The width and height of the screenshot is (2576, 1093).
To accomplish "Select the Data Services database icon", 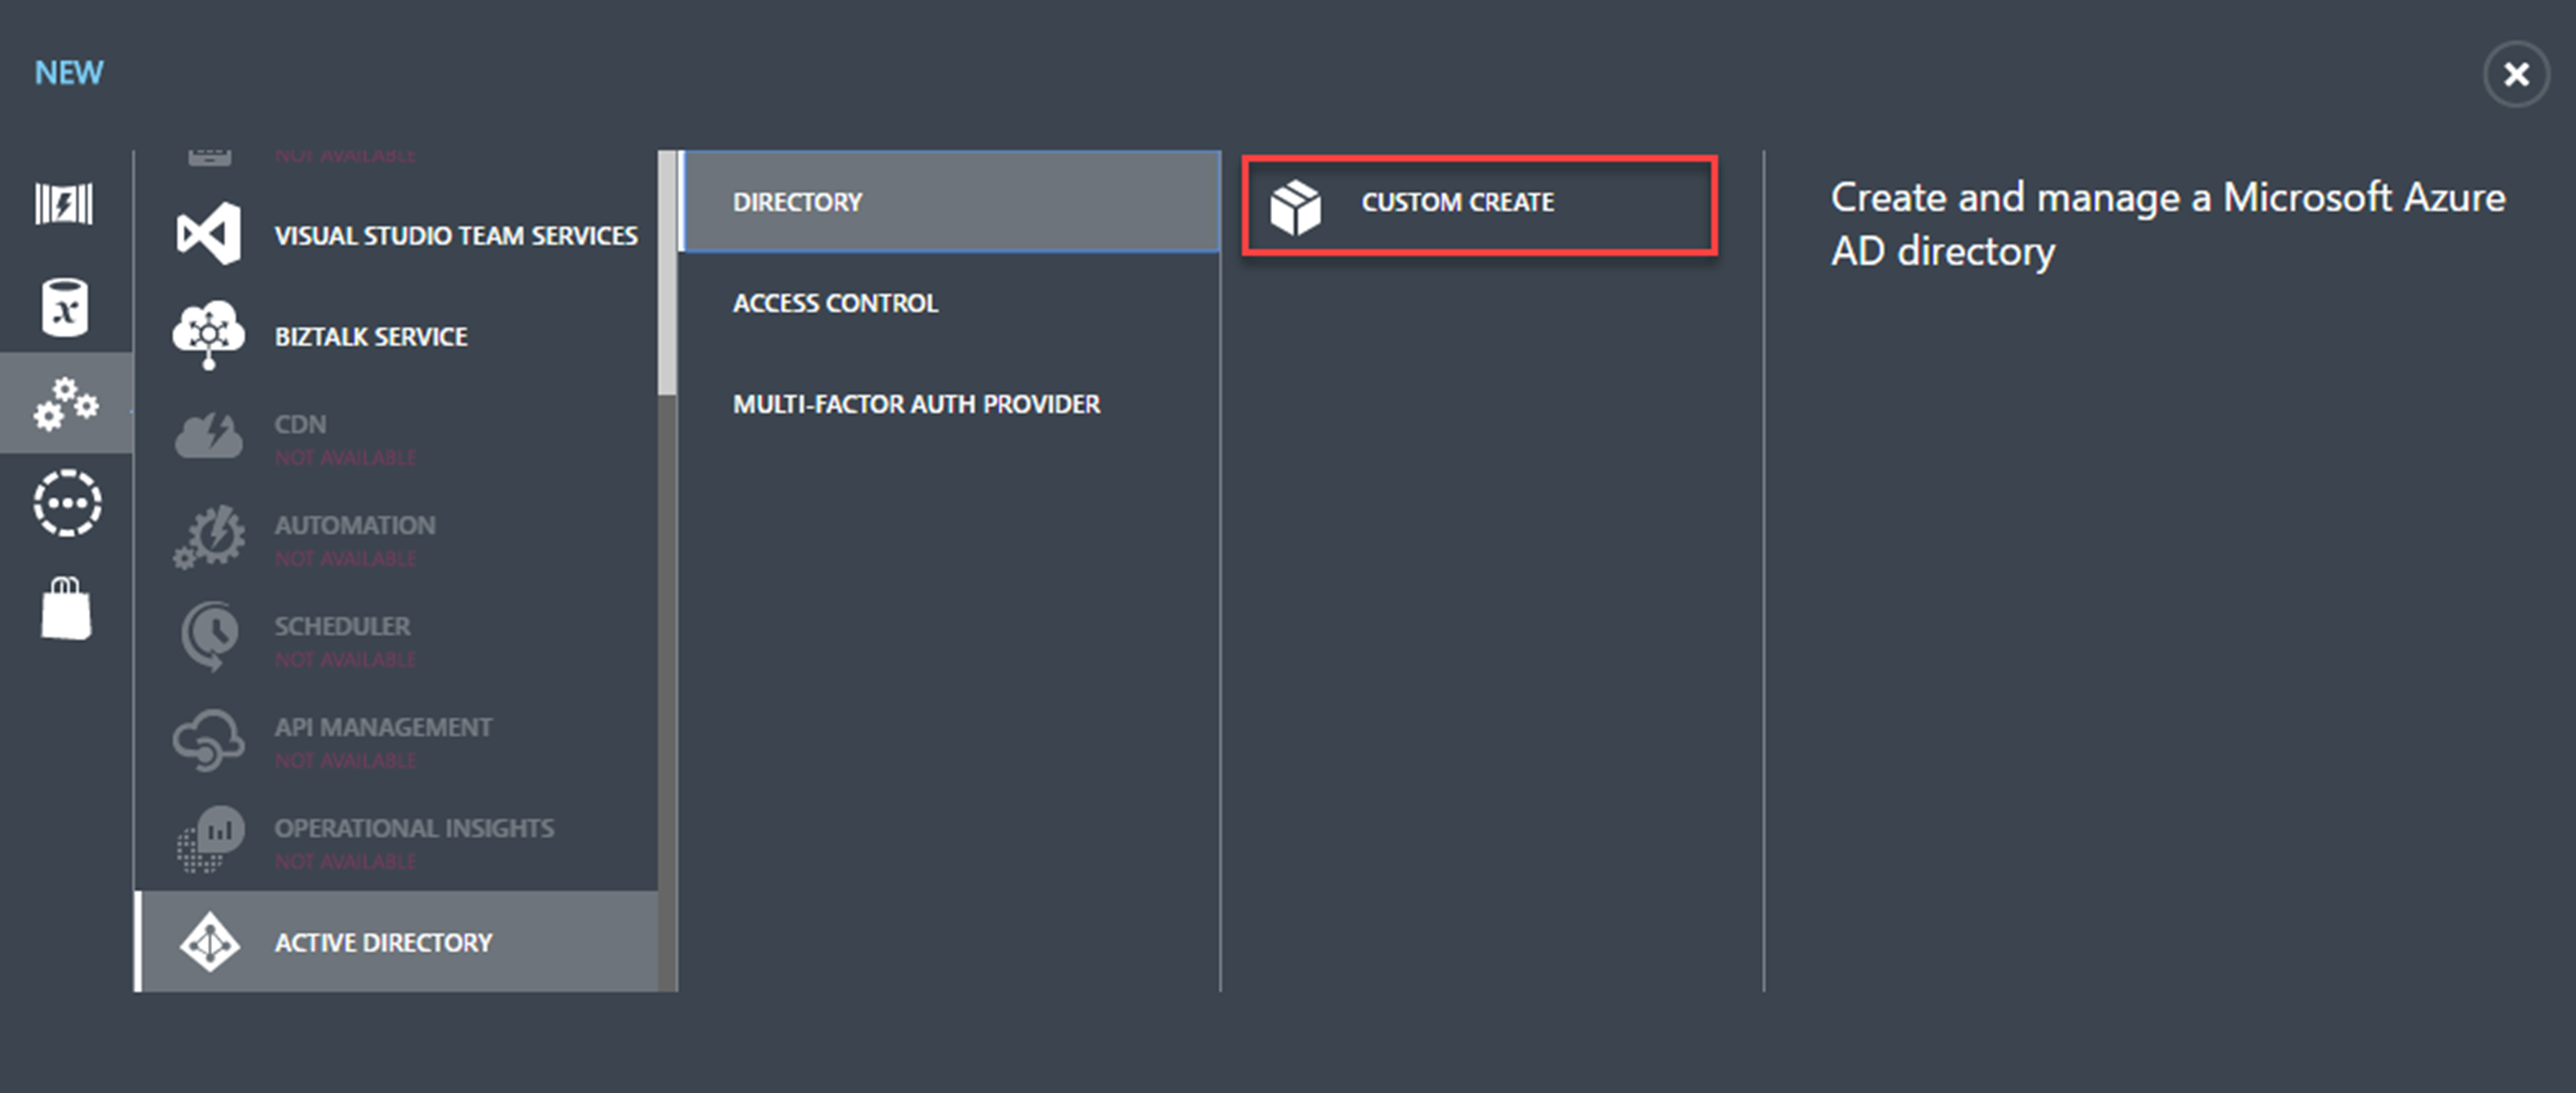I will (x=65, y=307).
